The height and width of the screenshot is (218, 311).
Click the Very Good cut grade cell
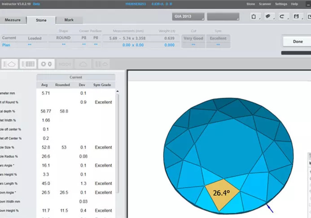[x=193, y=38]
